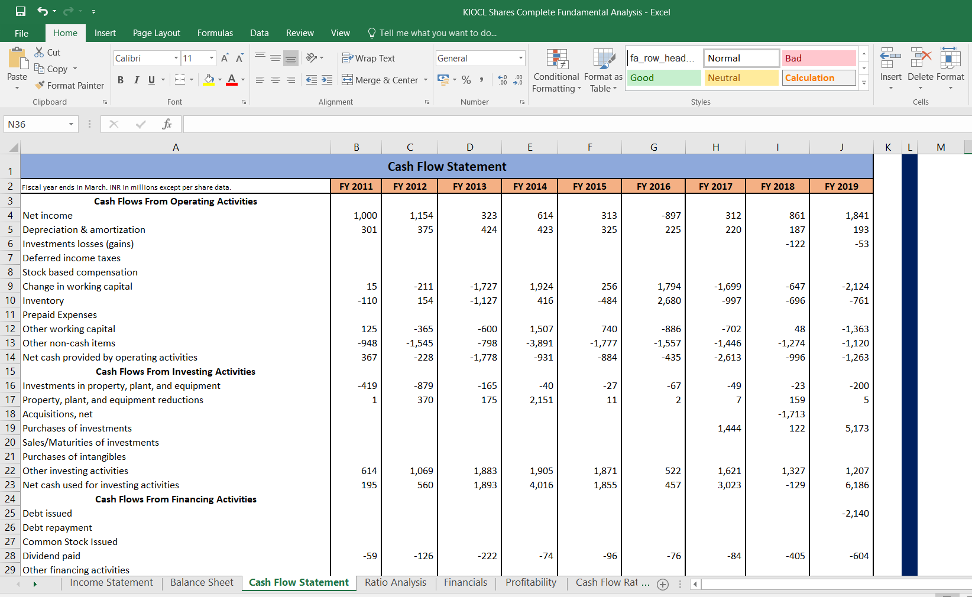Screen dimensions: 972x597
Task: Click Accounting Number Format icon
Action: coord(443,80)
